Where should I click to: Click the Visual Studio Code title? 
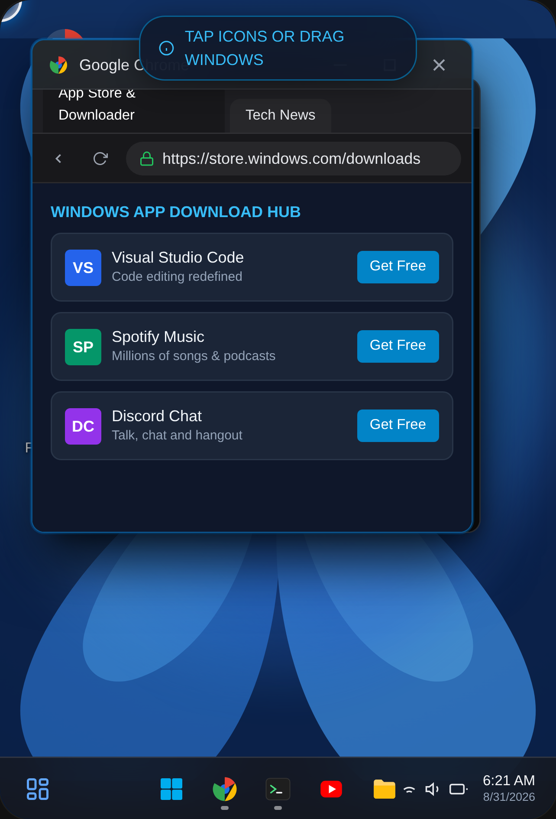pyautogui.click(x=178, y=257)
